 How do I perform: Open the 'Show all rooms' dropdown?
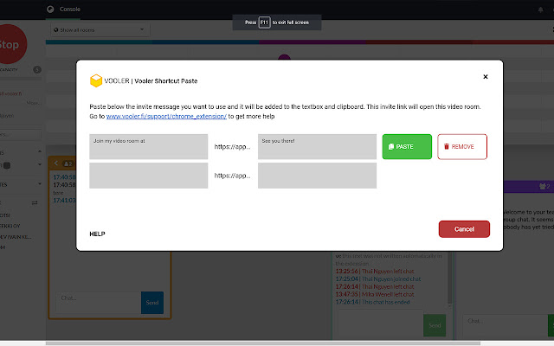click(x=100, y=30)
